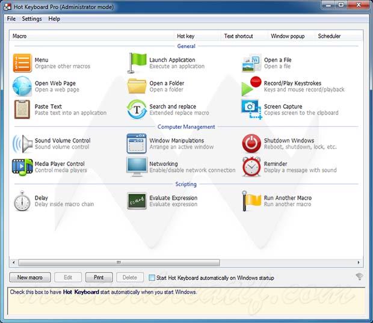Click the Scheduler column header

(x=339, y=36)
